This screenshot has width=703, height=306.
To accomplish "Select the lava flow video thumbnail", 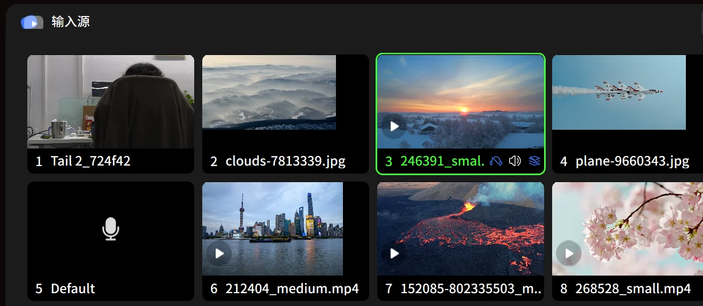I will (x=461, y=229).
